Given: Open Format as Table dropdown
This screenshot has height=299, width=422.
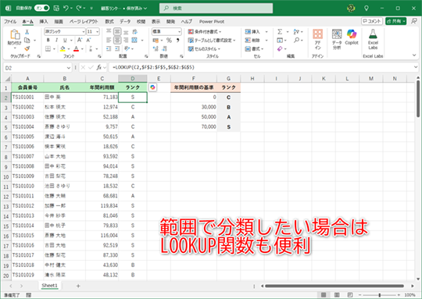Looking at the screenshot, I should pyautogui.click(x=212, y=41).
